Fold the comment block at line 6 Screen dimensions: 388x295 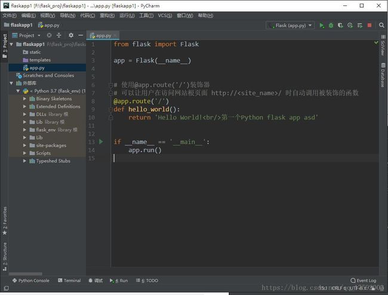111,85
